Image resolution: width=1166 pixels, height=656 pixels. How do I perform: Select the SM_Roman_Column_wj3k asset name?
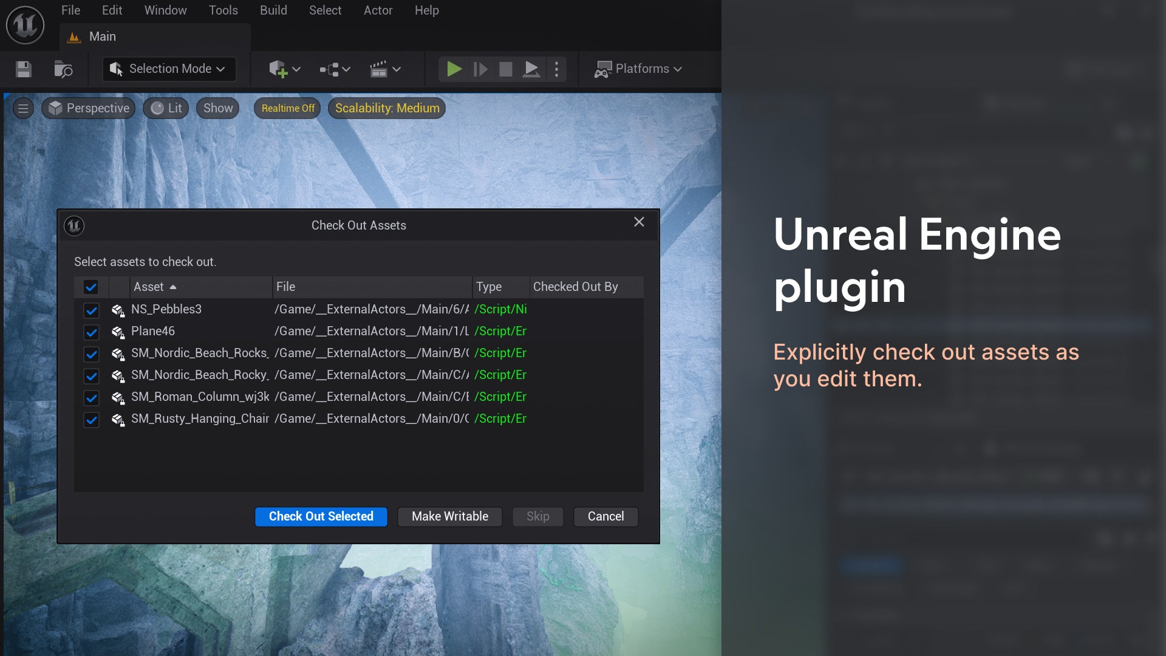[x=200, y=397]
